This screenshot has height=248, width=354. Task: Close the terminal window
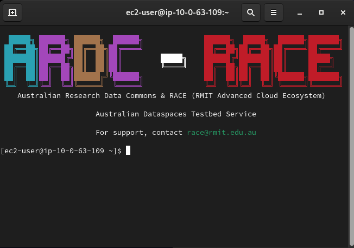click(343, 12)
